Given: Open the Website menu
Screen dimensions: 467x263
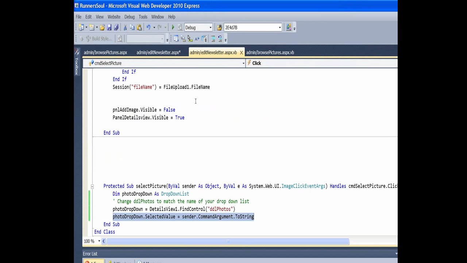Looking at the screenshot, I should coord(114,17).
